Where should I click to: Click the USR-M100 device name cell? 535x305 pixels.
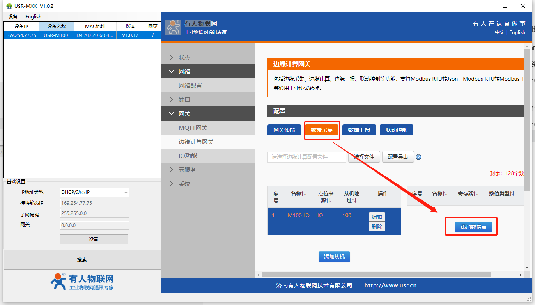pos(56,35)
